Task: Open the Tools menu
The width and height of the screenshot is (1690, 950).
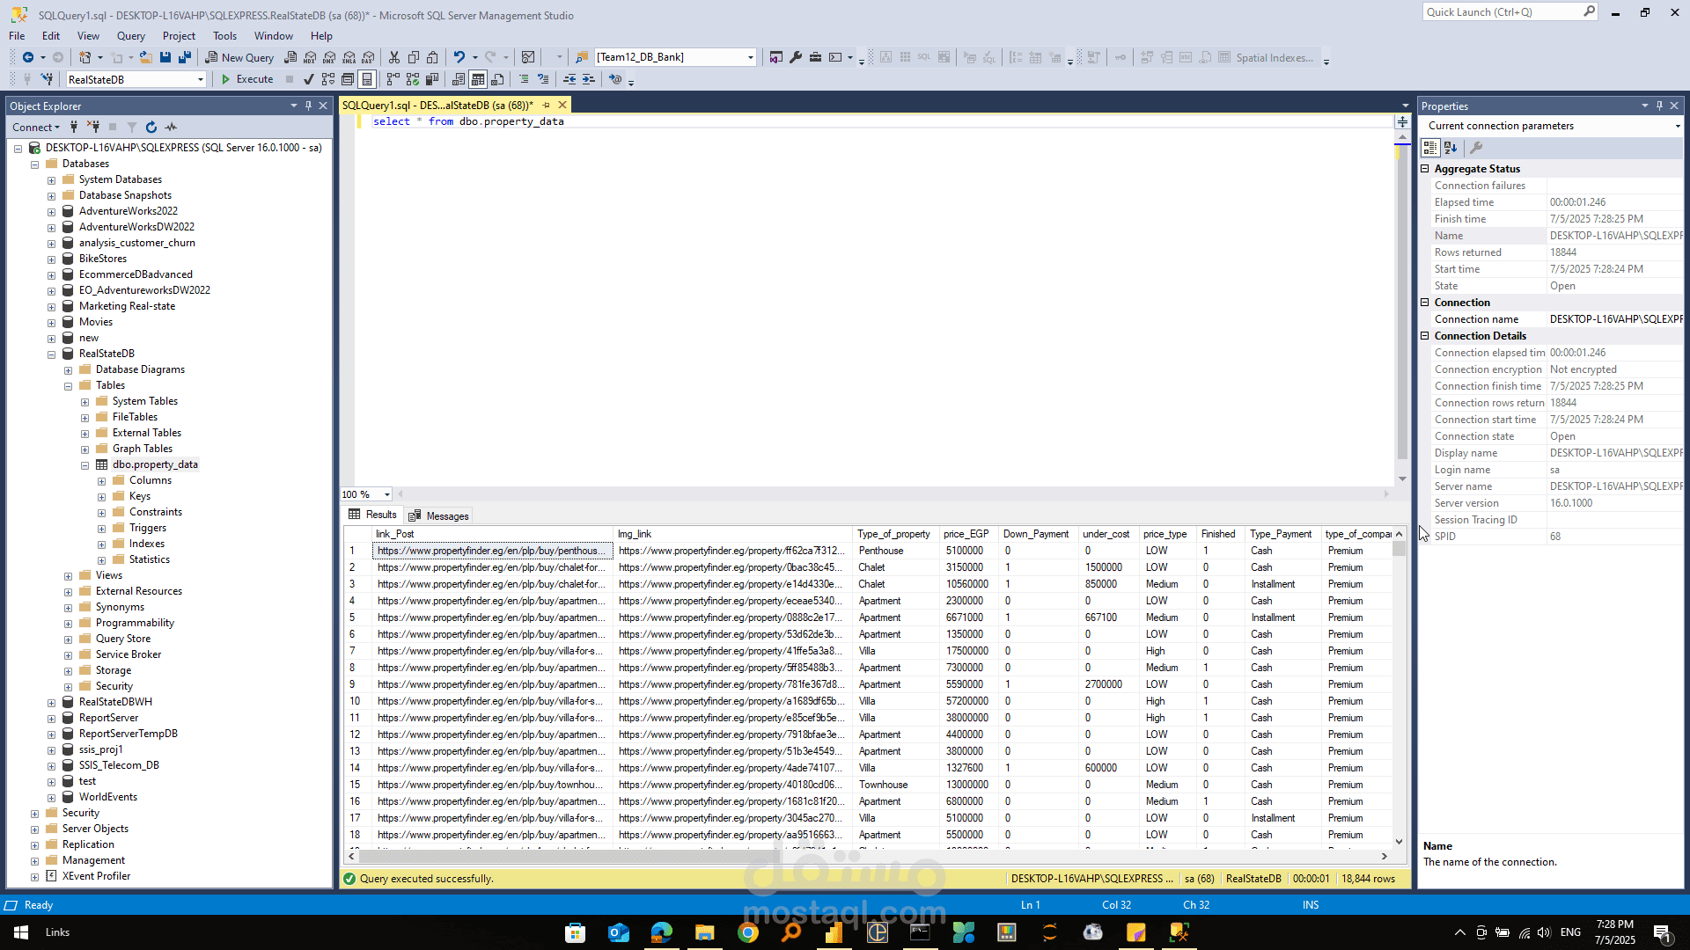Action: tap(224, 36)
